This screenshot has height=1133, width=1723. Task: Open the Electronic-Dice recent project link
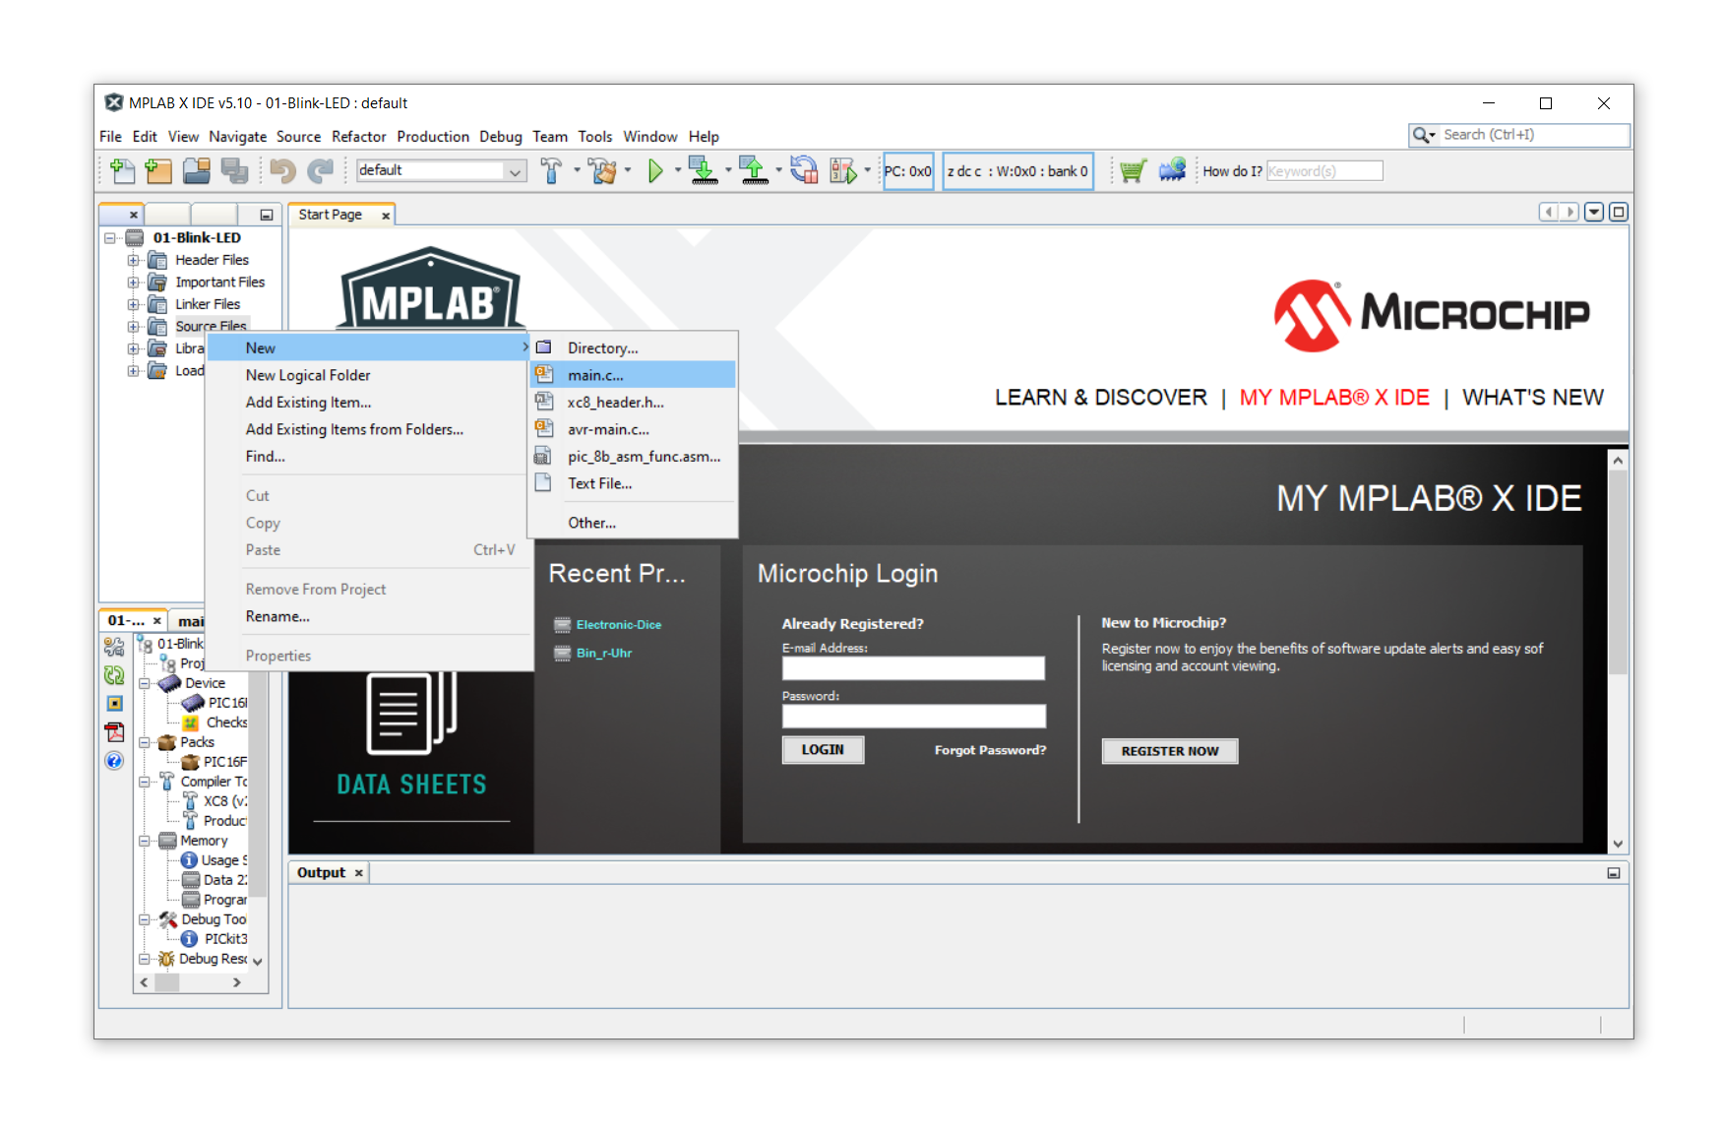[618, 625]
